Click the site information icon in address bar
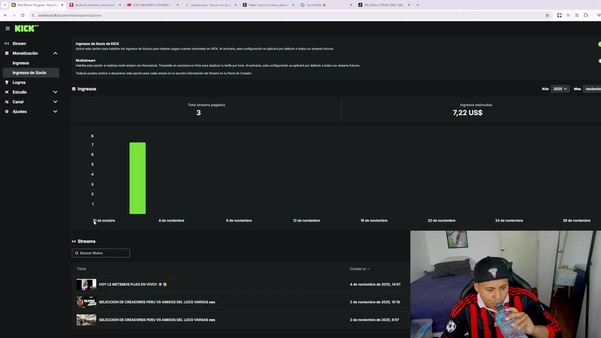The height and width of the screenshot is (338, 601). pyautogui.click(x=33, y=15)
